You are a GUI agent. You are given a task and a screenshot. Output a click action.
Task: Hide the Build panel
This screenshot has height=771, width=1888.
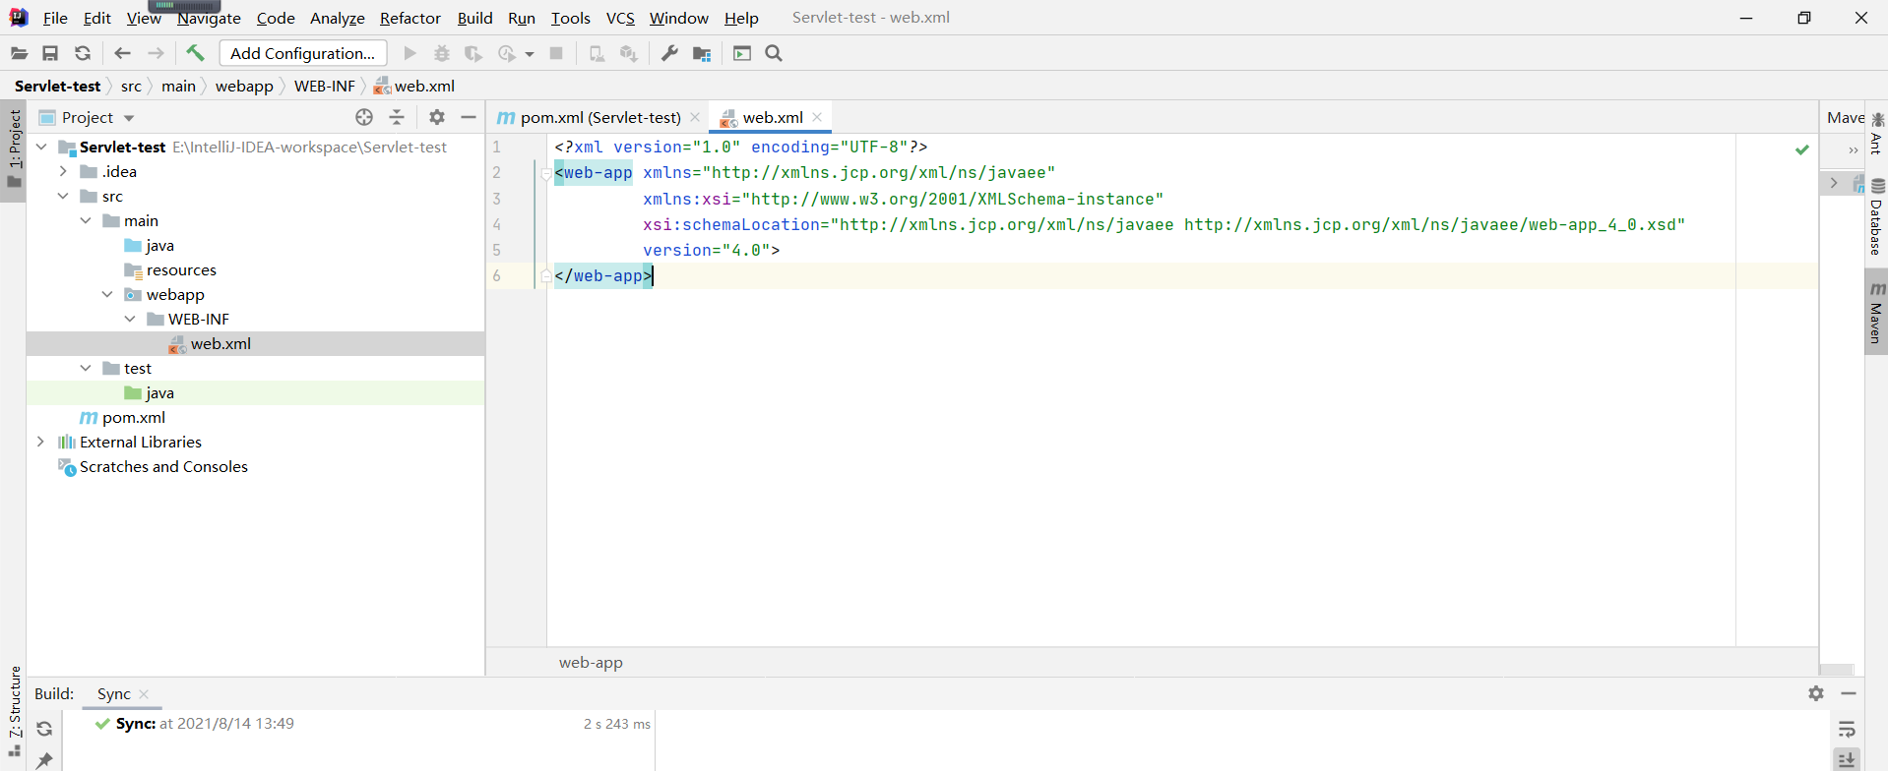coord(1849,693)
